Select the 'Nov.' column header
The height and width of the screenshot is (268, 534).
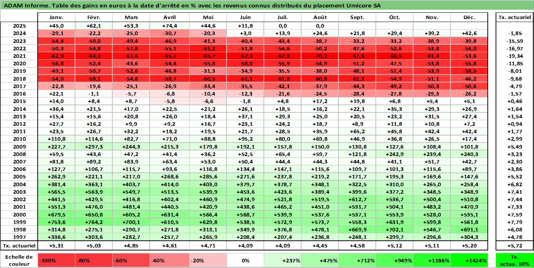point(432,18)
